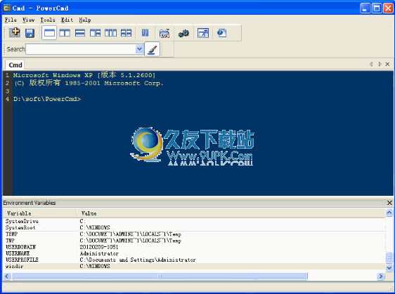Viewport: 395px width, 294px height.
Task: Open the Edit menu
Action: tap(67, 20)
